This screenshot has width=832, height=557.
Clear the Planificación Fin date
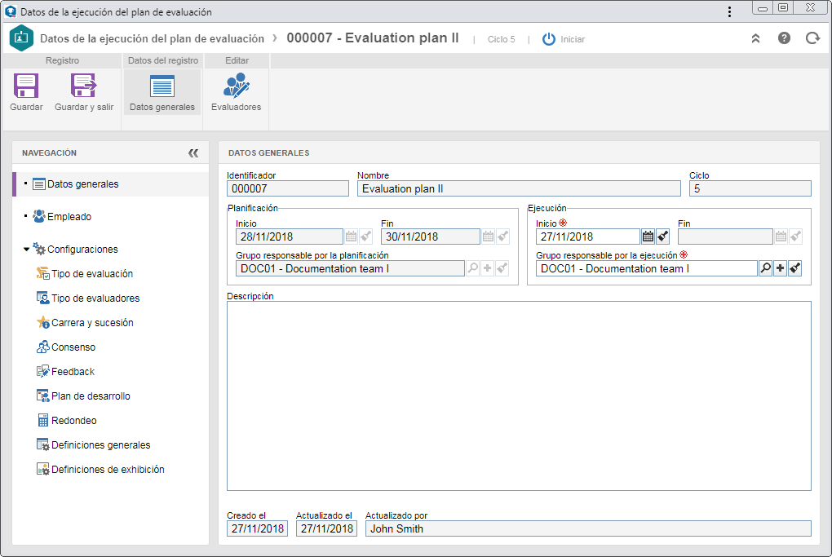point(503,237)
